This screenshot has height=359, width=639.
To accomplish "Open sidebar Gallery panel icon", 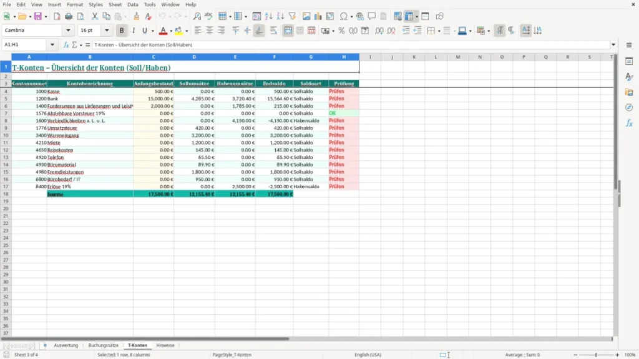I will tap(629, 92).
